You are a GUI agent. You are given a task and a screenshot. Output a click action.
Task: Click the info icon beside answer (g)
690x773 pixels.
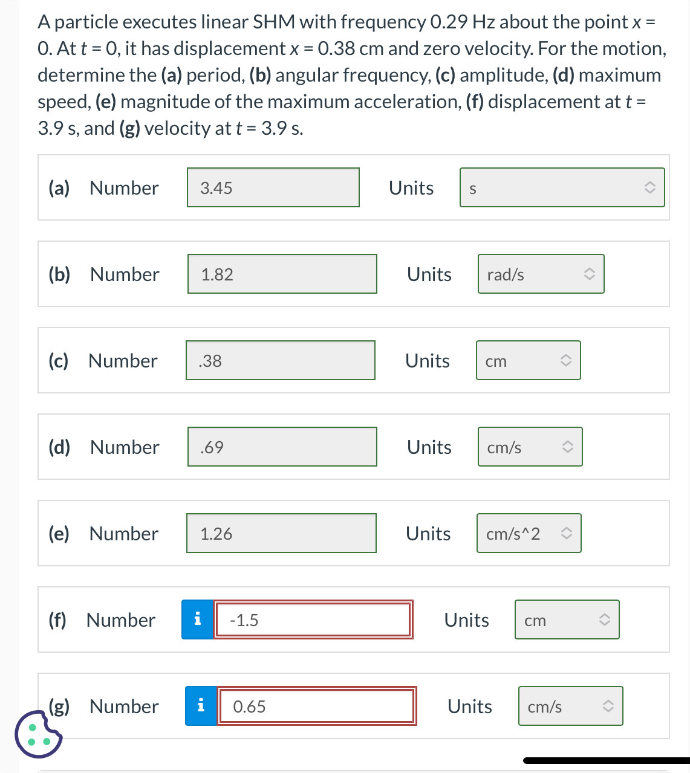click(201, 706)
